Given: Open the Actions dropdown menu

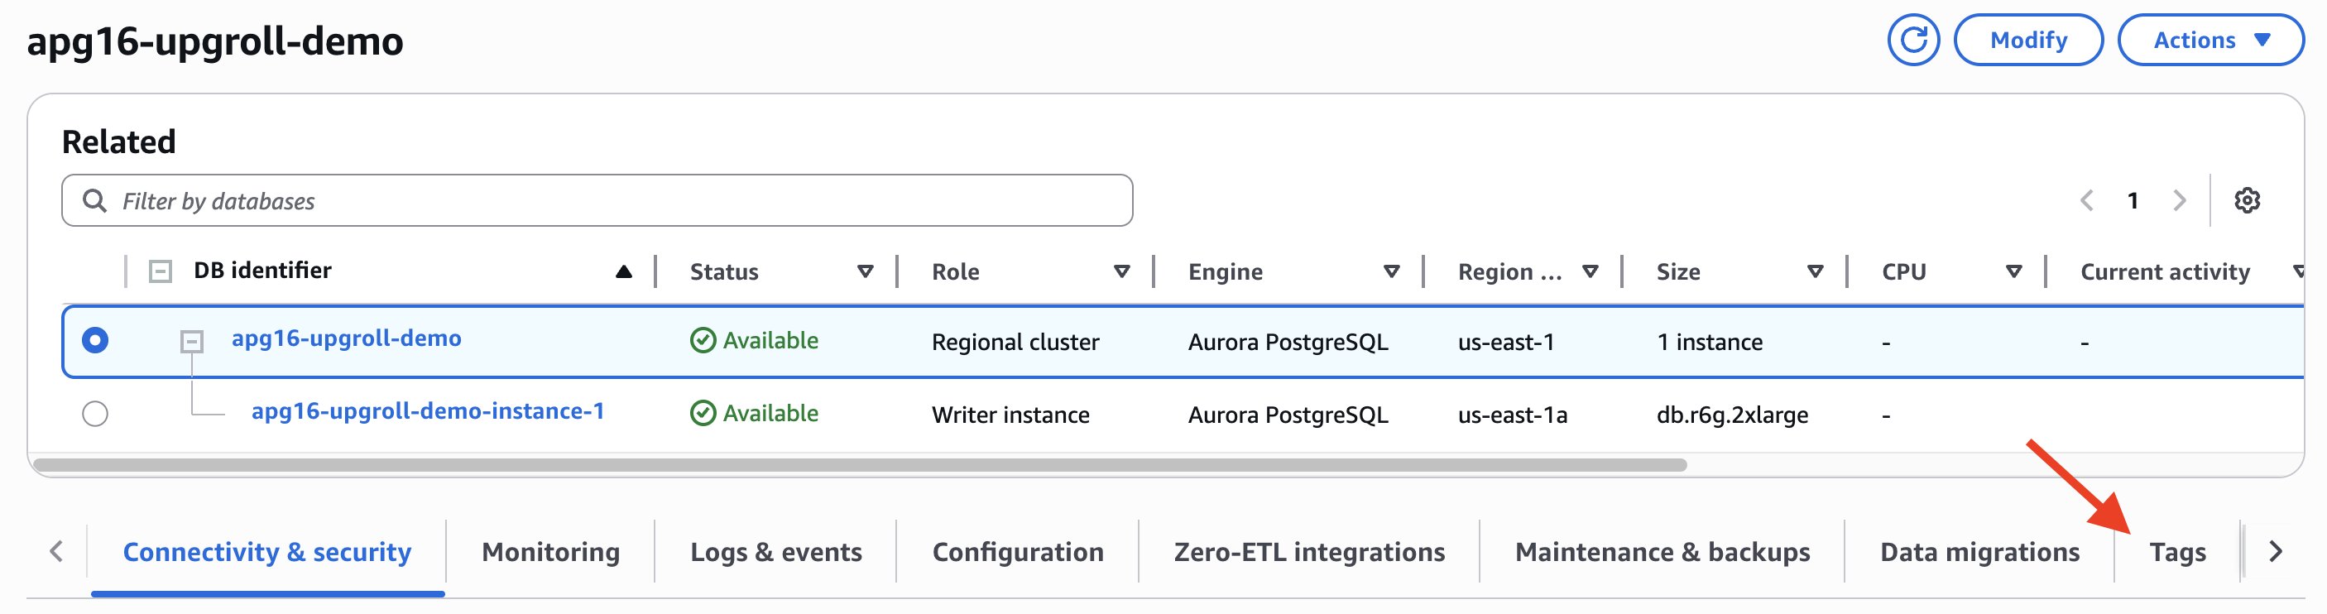Looking at the screenshot, I should click(2209, 41).
